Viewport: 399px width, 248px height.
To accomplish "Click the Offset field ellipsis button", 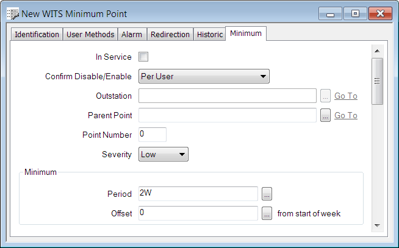I will click(x=267, y=213).
